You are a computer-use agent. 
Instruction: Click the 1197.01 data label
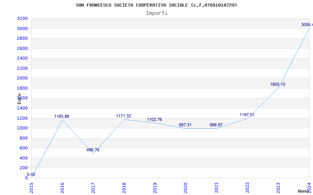click(x=247, y=115)
